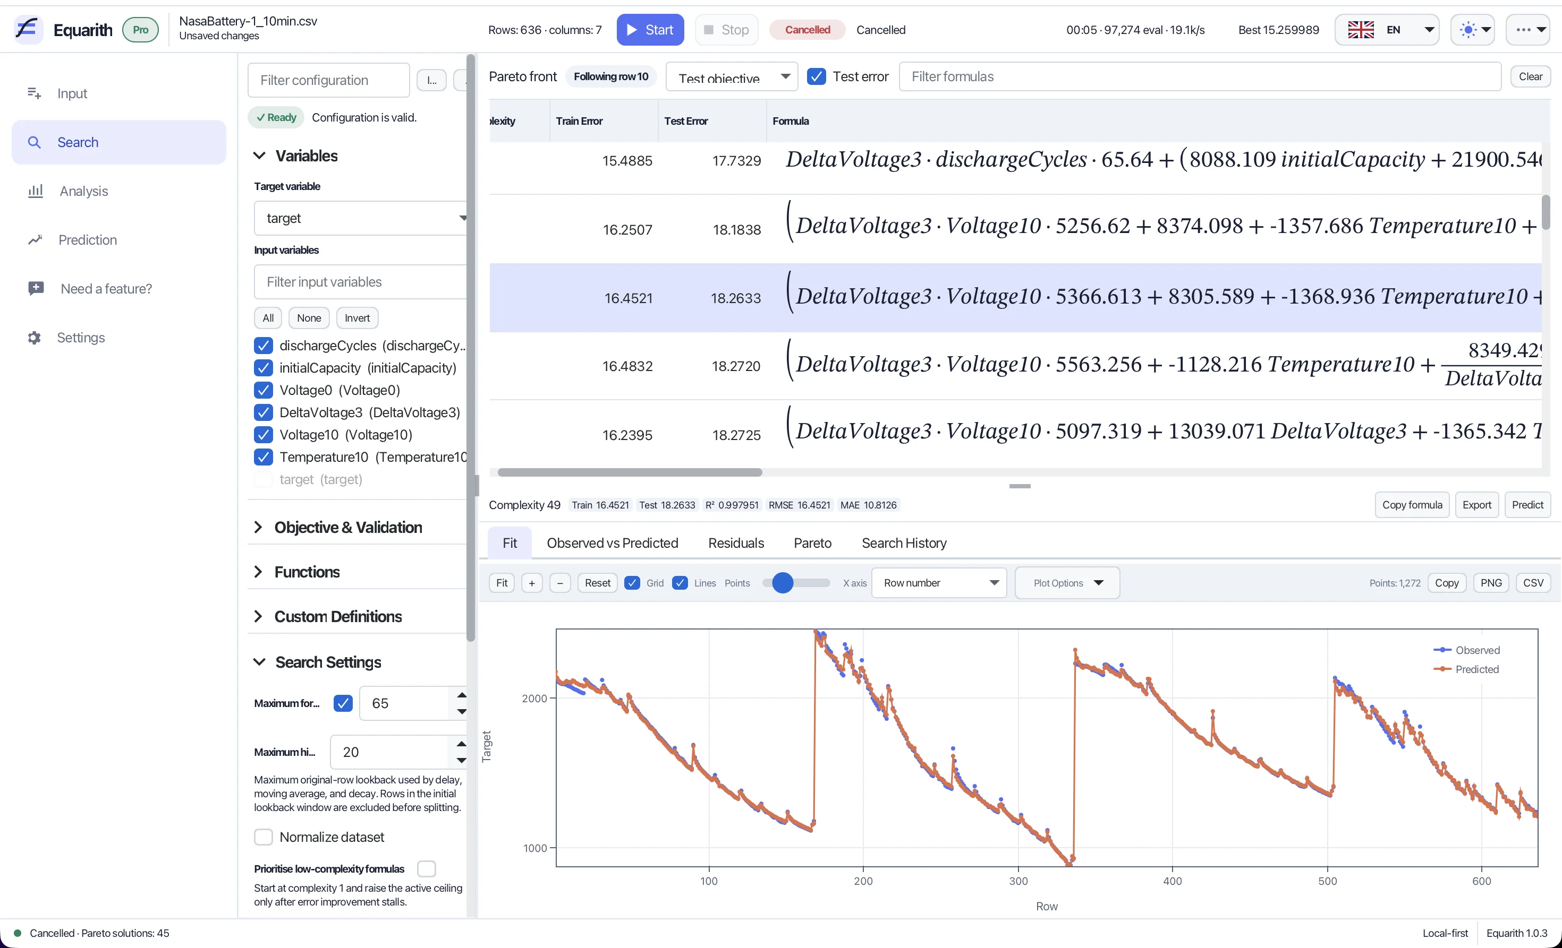Go to the Analysis page
Screen dimensions: 1562x948
click(x=119, y=191)
